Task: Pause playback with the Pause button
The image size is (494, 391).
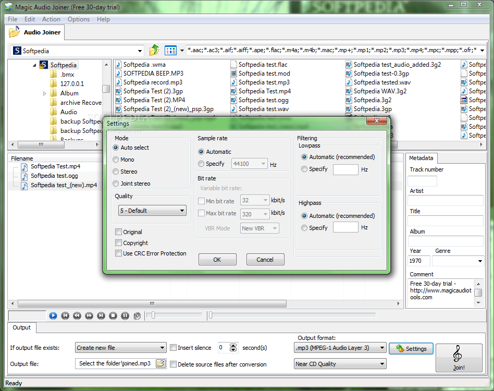Action: [125, 315]
